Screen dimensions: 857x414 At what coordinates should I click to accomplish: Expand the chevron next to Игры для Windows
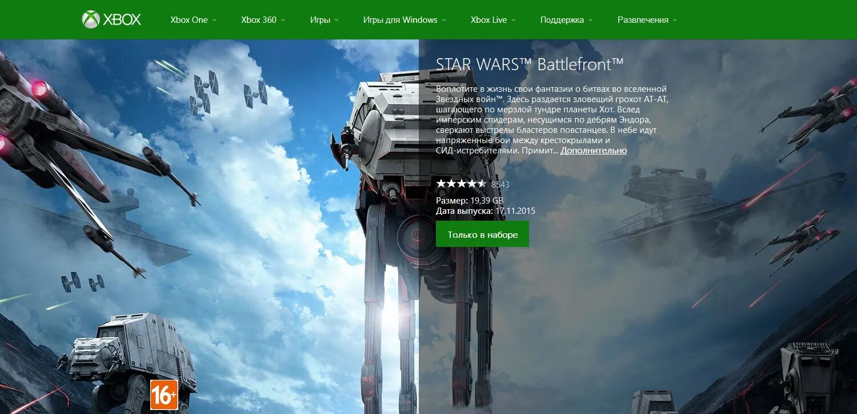click(x=444, y=20)
